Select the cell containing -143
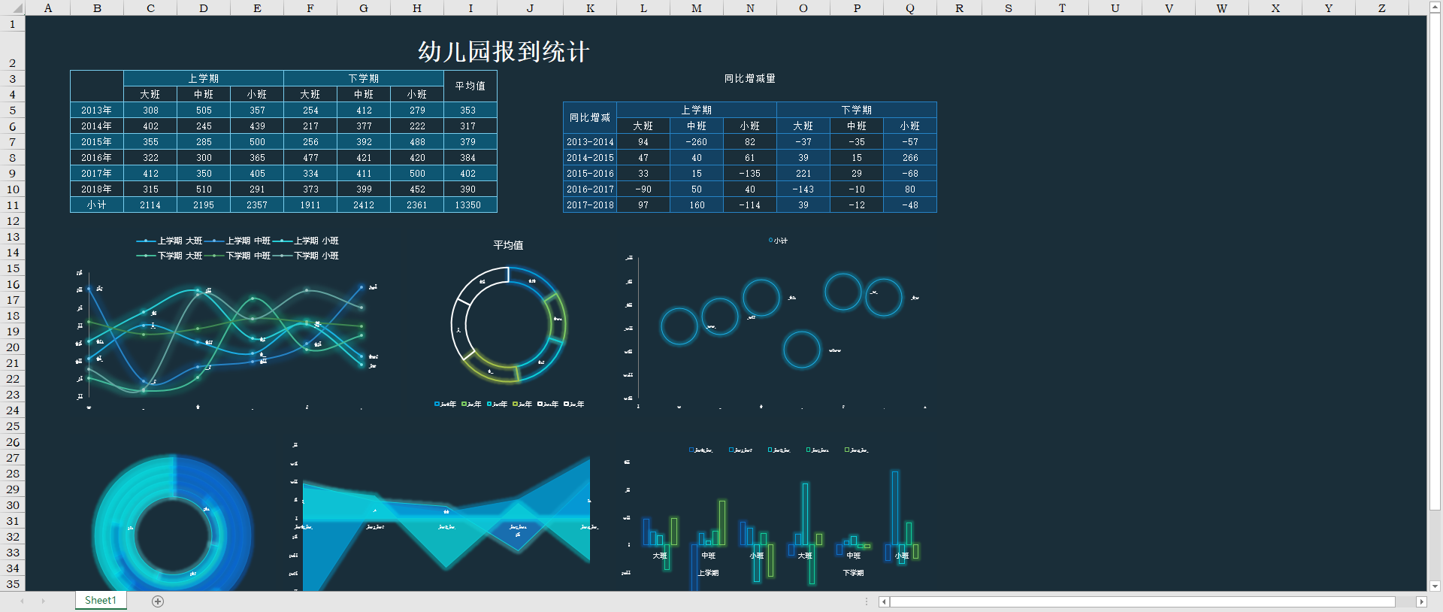The width and height of the screenshot is (1443, 612). point(803,189)
